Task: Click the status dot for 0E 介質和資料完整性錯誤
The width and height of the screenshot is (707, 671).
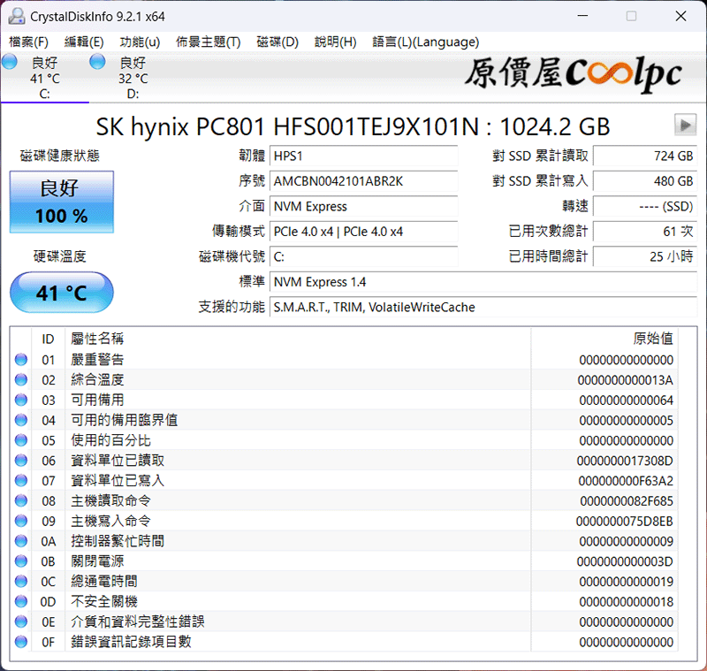Action: 21,621
